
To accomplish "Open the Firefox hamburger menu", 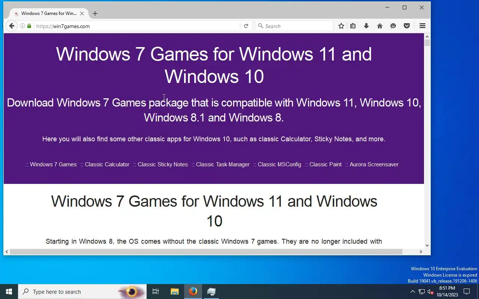I will [422, 26].
